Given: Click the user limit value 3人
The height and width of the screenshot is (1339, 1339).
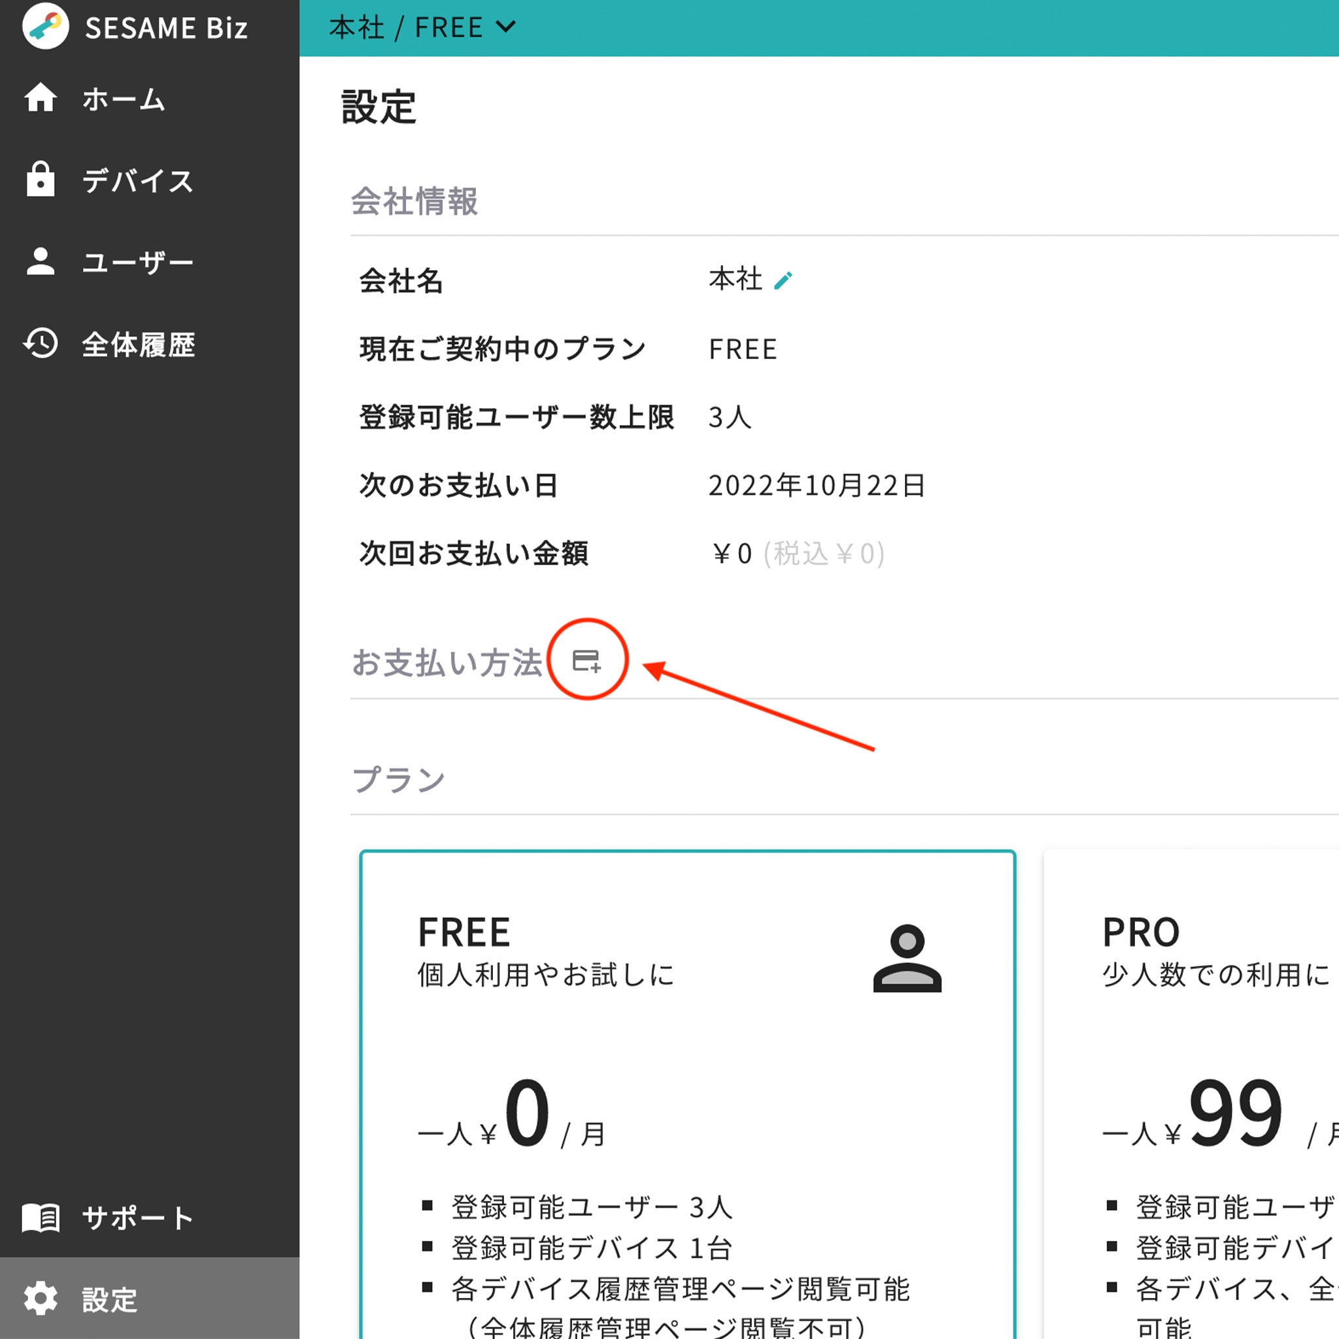Looking at the screenshot, I should click(730, 417).
